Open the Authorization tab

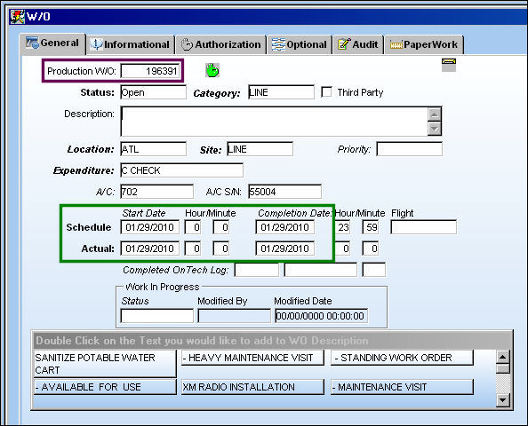tap(221, 44)
